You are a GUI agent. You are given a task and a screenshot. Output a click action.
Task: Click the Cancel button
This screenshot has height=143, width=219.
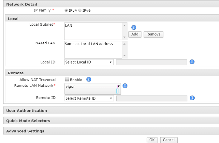click(x=169, y=140)
